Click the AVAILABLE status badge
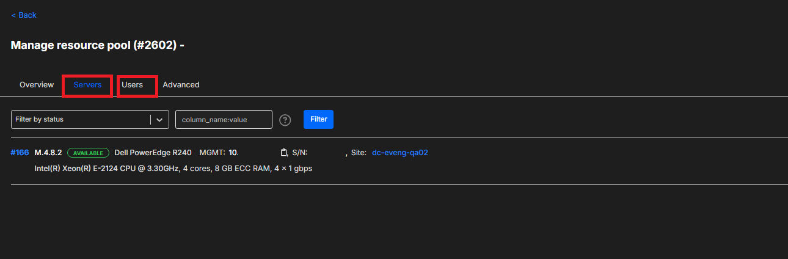This screenshot has width=788, height=259. (x=88, y=153)
